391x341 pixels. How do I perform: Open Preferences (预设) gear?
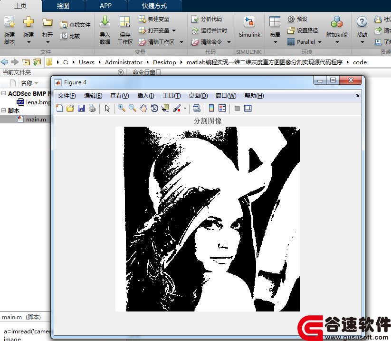297,19
